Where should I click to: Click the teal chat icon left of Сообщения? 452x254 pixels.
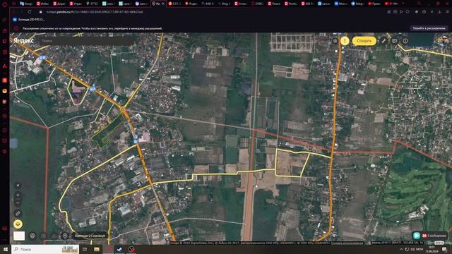point(417,236)
